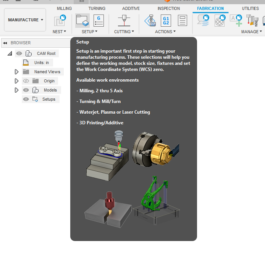The height and width of the screenshot is (254, 265).
Task: Open the SETUP dropdown menu
Action: point(90,32)
